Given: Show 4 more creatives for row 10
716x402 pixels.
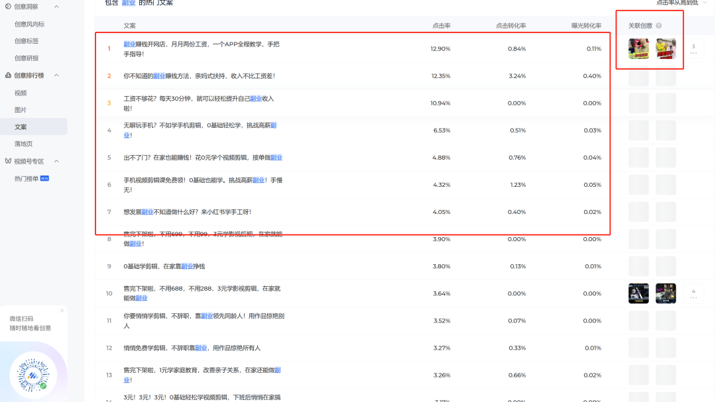Looking at the screenshot, I should tap(693, 293).
